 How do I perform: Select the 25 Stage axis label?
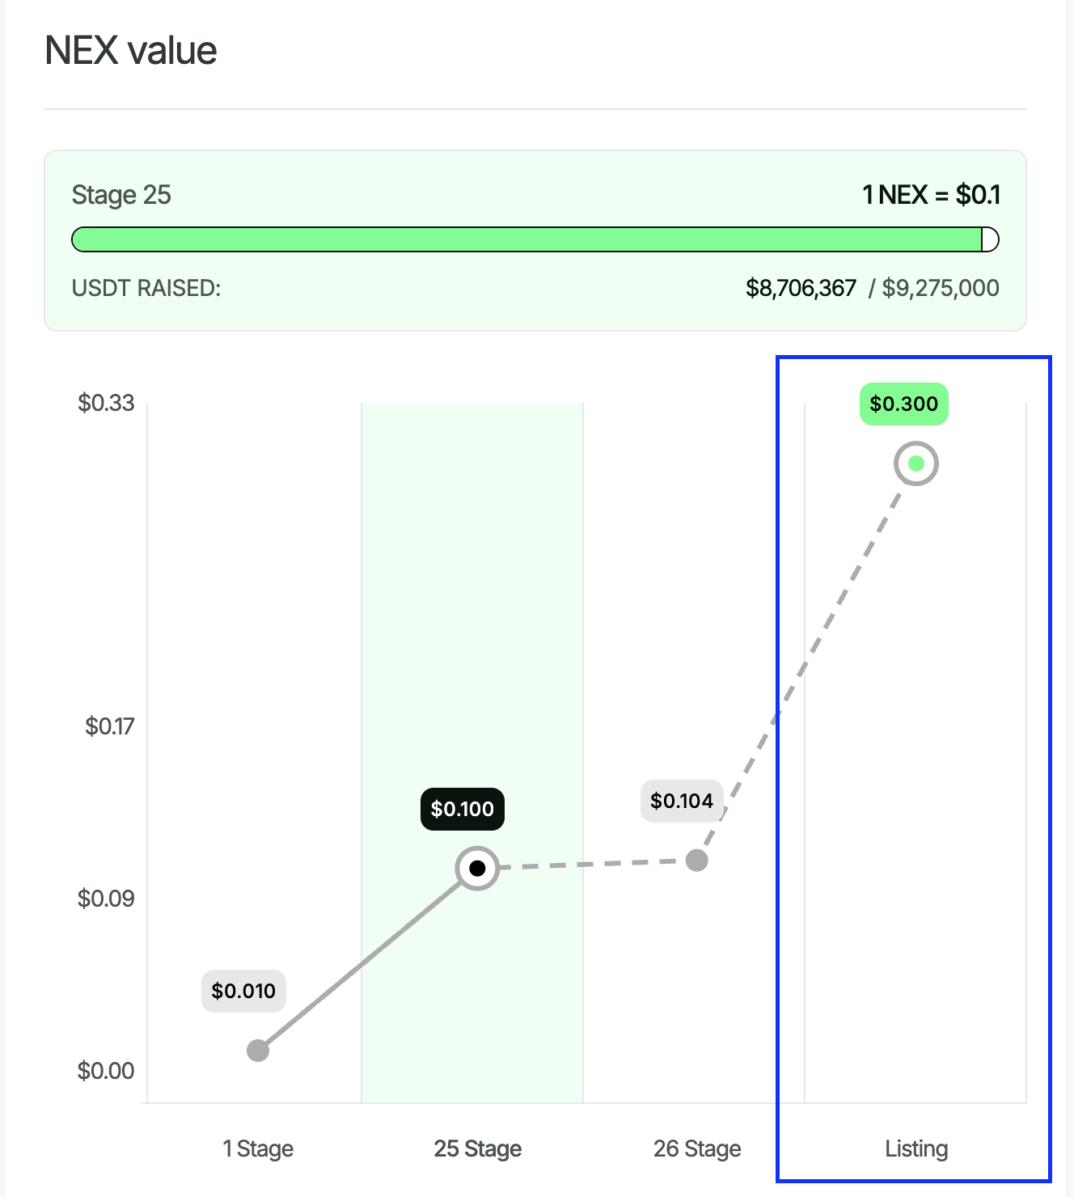[477, 1148]
